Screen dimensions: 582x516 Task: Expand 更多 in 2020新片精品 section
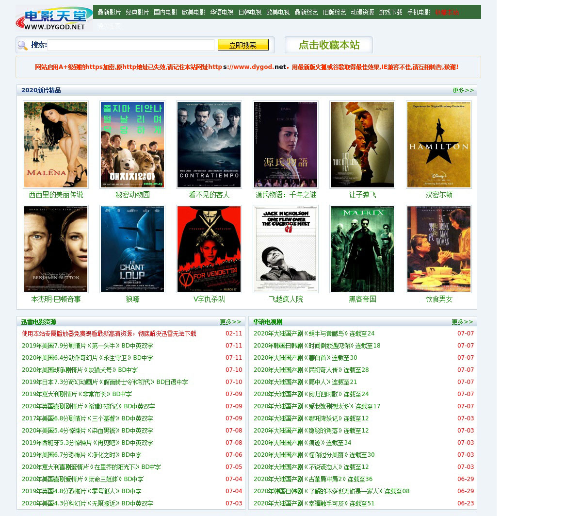[463, 90]
